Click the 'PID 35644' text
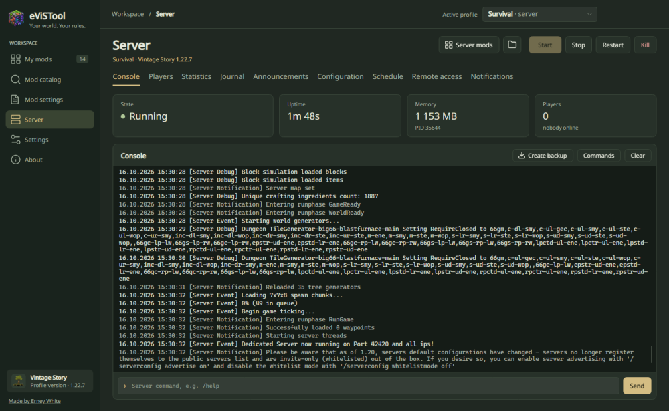This screenshot has height=411, width=669. coord(427,128)
